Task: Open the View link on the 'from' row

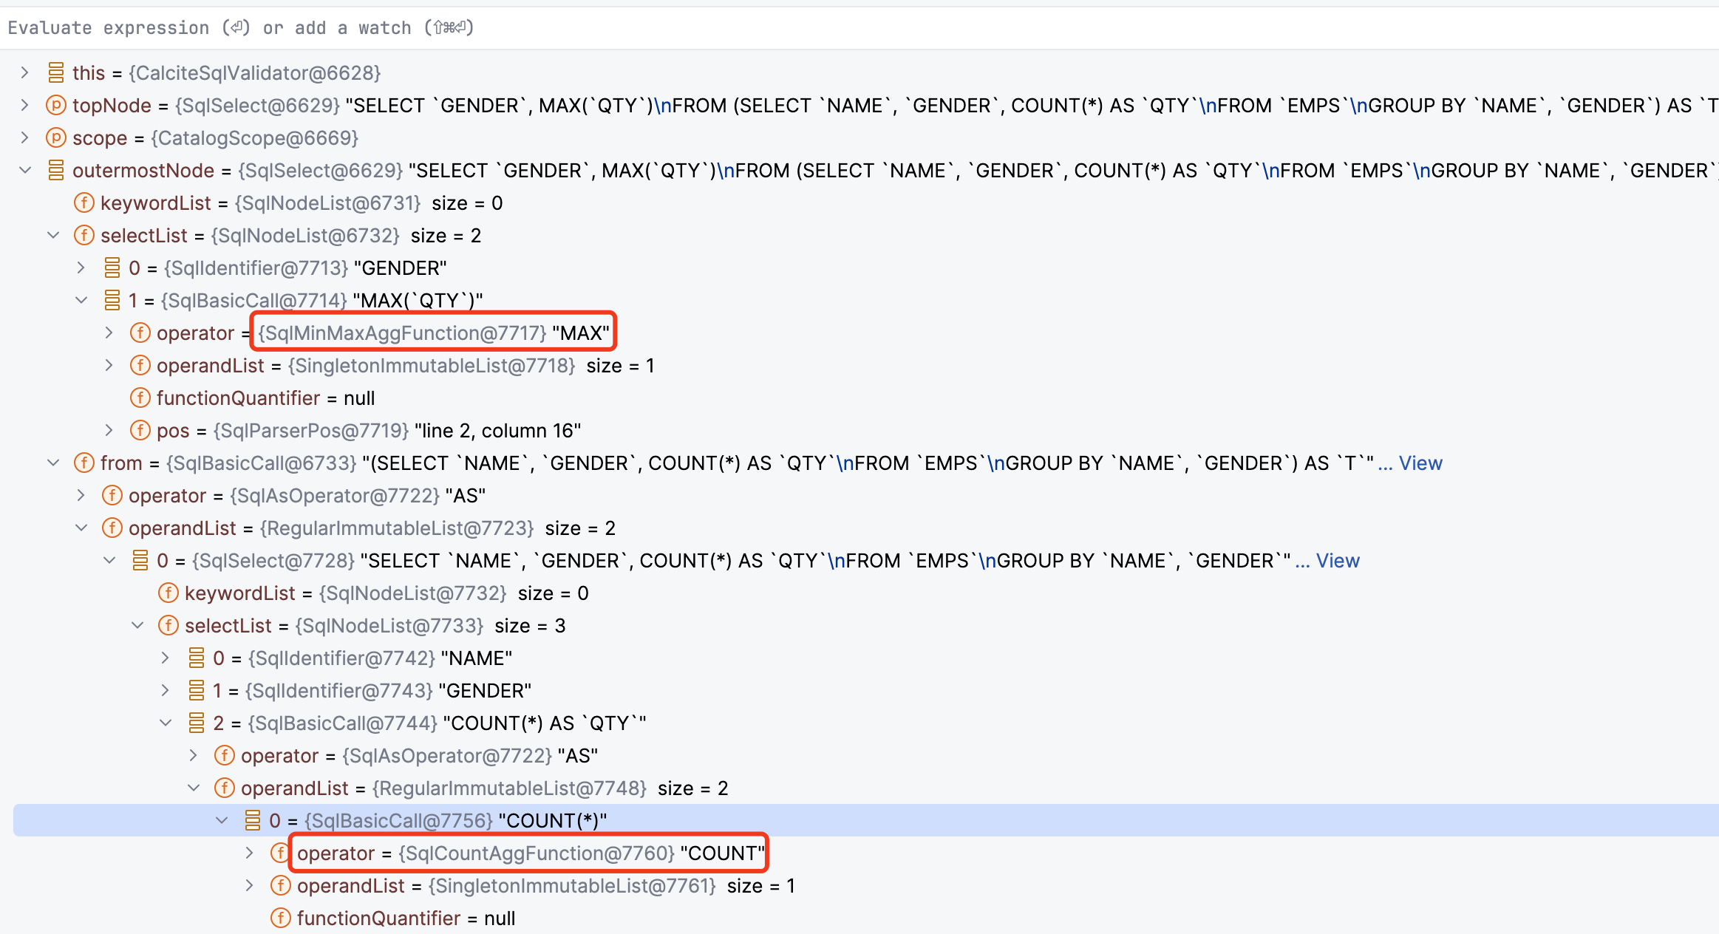Action: click(x=1420, y=463)
